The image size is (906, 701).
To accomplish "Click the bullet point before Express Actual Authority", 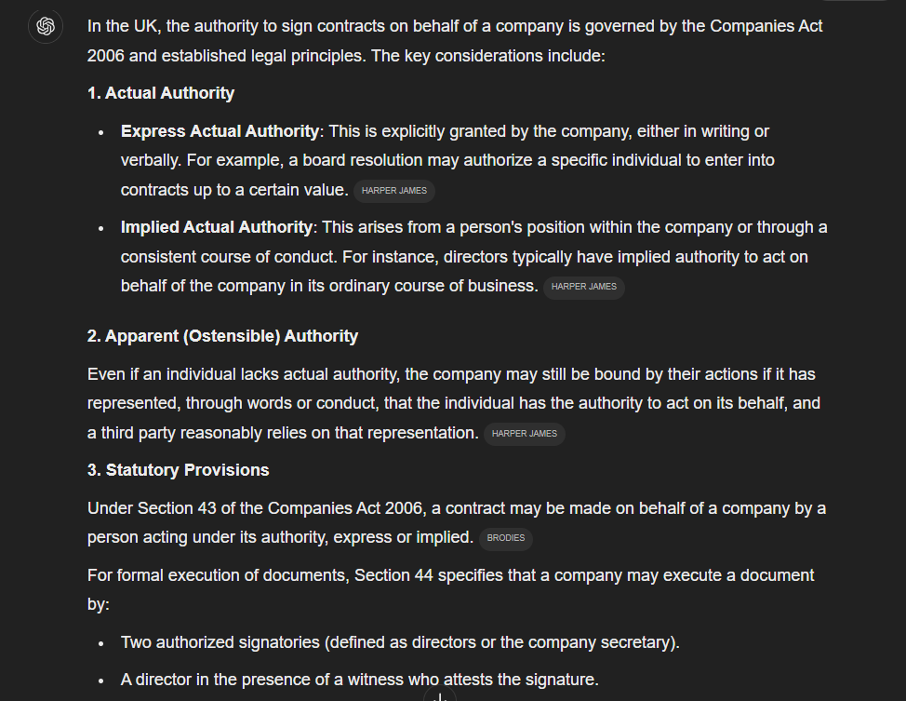I will [100, 132].
